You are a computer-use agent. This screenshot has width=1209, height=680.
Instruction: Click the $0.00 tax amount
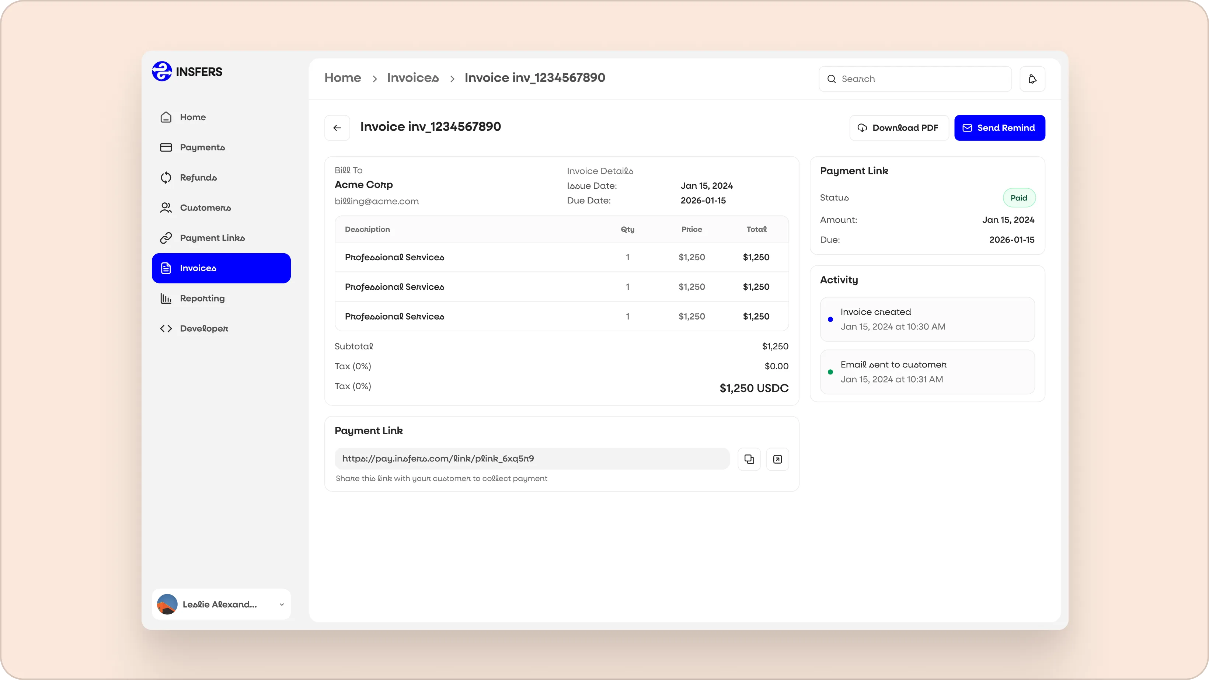coord(776,366)
